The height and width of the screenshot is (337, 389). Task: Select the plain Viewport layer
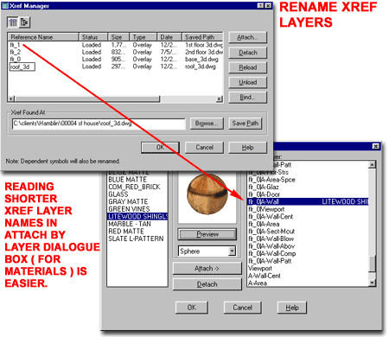coord(308,269)
